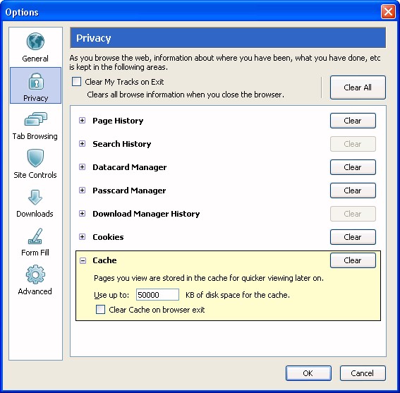Viewport: 400px width, 393px height.
Task: Click the cache size KB input field
Action: click(x=157, y=295)
